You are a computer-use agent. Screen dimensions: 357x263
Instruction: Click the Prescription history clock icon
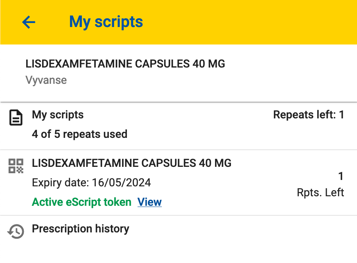click(16, 231)
